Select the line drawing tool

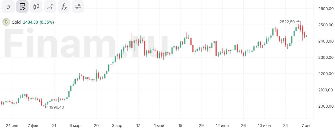pyautogui.click(x=50, y=7)
